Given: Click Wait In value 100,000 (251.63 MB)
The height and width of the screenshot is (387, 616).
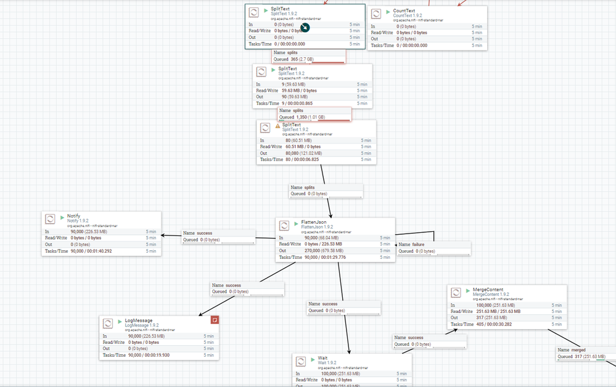Looking at the screenshot, I should click(x=340, y=373).
